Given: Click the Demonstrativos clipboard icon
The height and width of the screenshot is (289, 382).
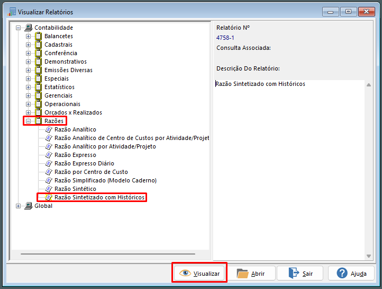Looking at the screenshot, I should 38,62.
